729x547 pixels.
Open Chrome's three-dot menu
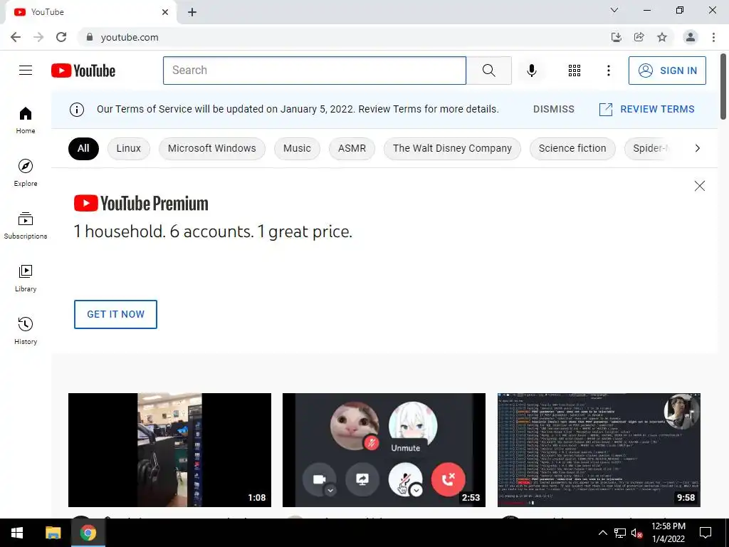pos(713,37)
